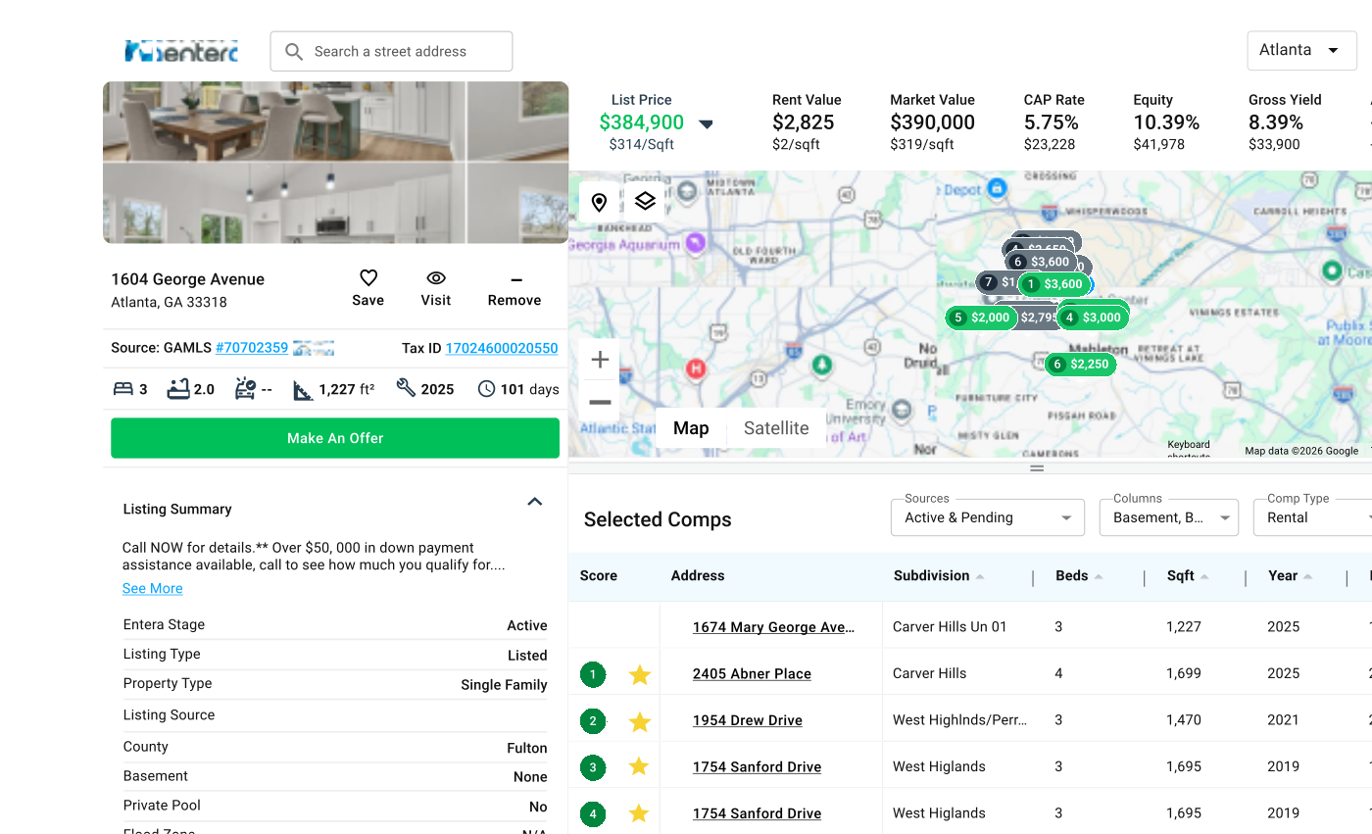Collapse the Listing Summary section
The height and width of the screenshot is (834, 1372).
(535, 502)
